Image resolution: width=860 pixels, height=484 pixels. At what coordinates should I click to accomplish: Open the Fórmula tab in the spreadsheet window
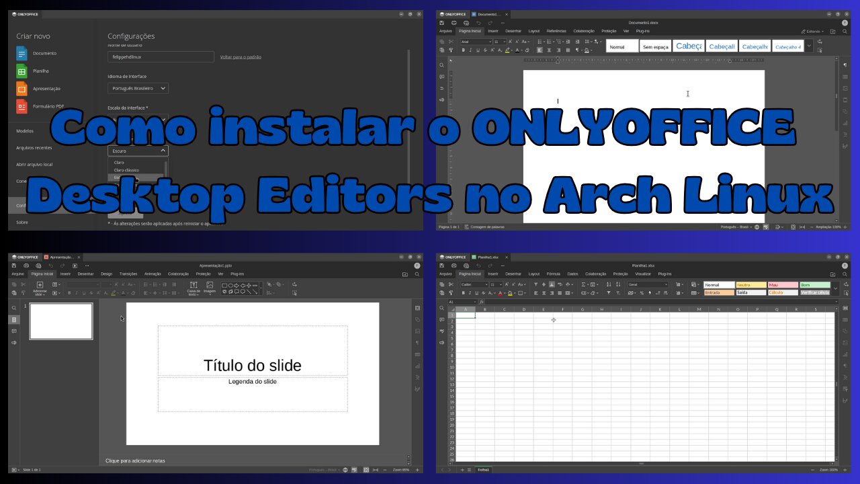pyautogui.click(x=554, y=274)
